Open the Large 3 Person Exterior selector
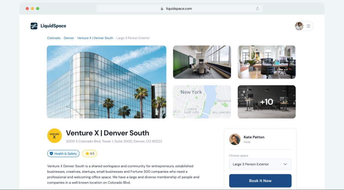Viewport: 344px width, 190px height. click(260, 164)
